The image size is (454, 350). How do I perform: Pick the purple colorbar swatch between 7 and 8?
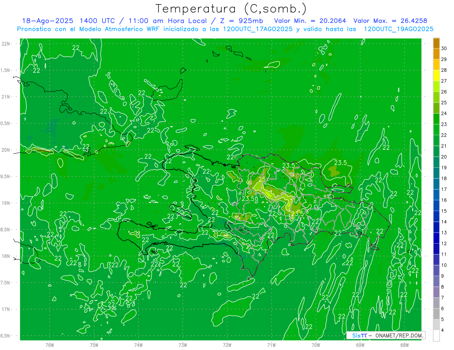[x=436, y=292]
